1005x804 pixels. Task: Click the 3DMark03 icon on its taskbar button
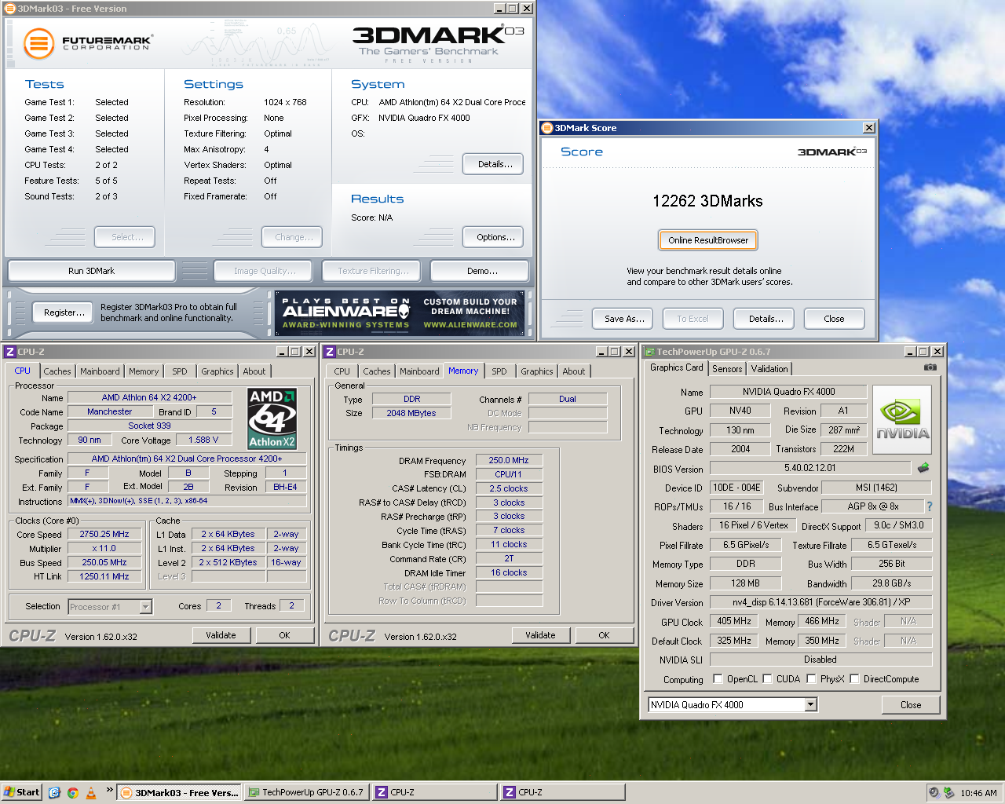click(126, 792)
